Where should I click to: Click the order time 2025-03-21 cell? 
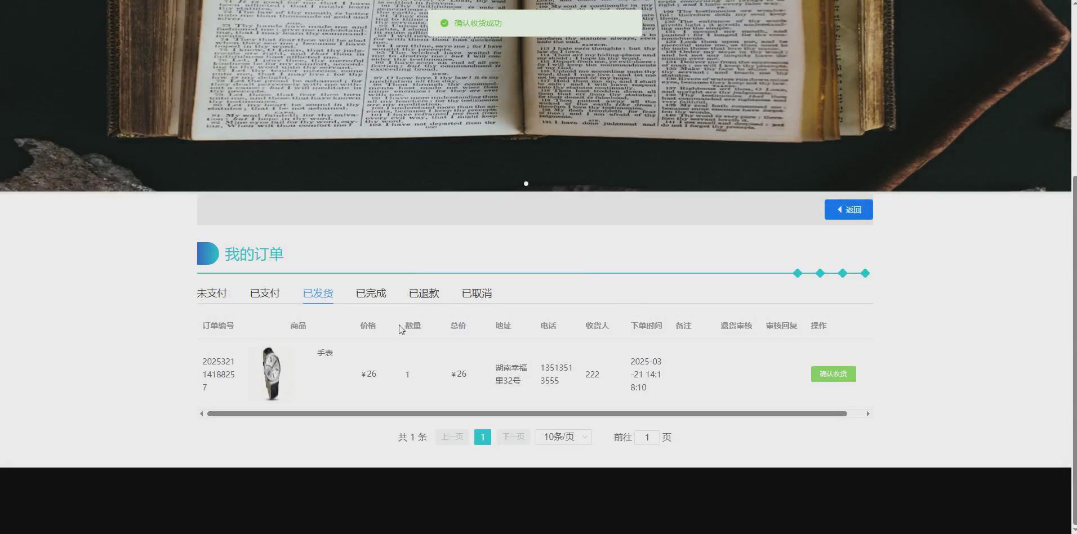click(646, 374)
